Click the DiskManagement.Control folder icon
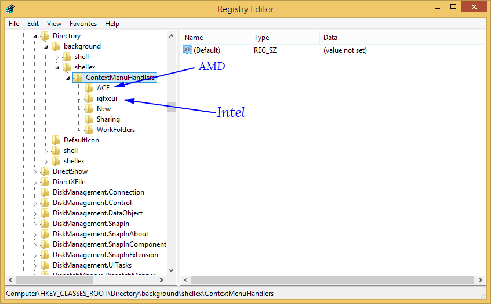The image size is (491, 304). click(x=45, y=202)
